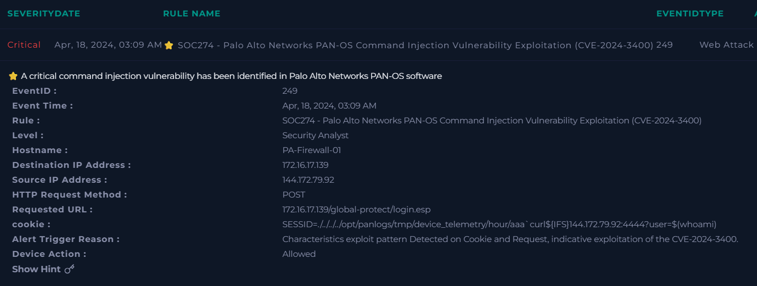
Task: Click the Web Attack type value
Action: (726, 45)
